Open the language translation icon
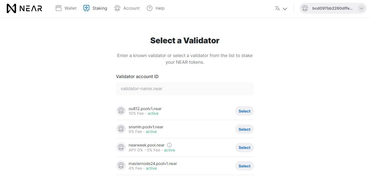This screenshot has height=179, width=370. click(277, 8)
